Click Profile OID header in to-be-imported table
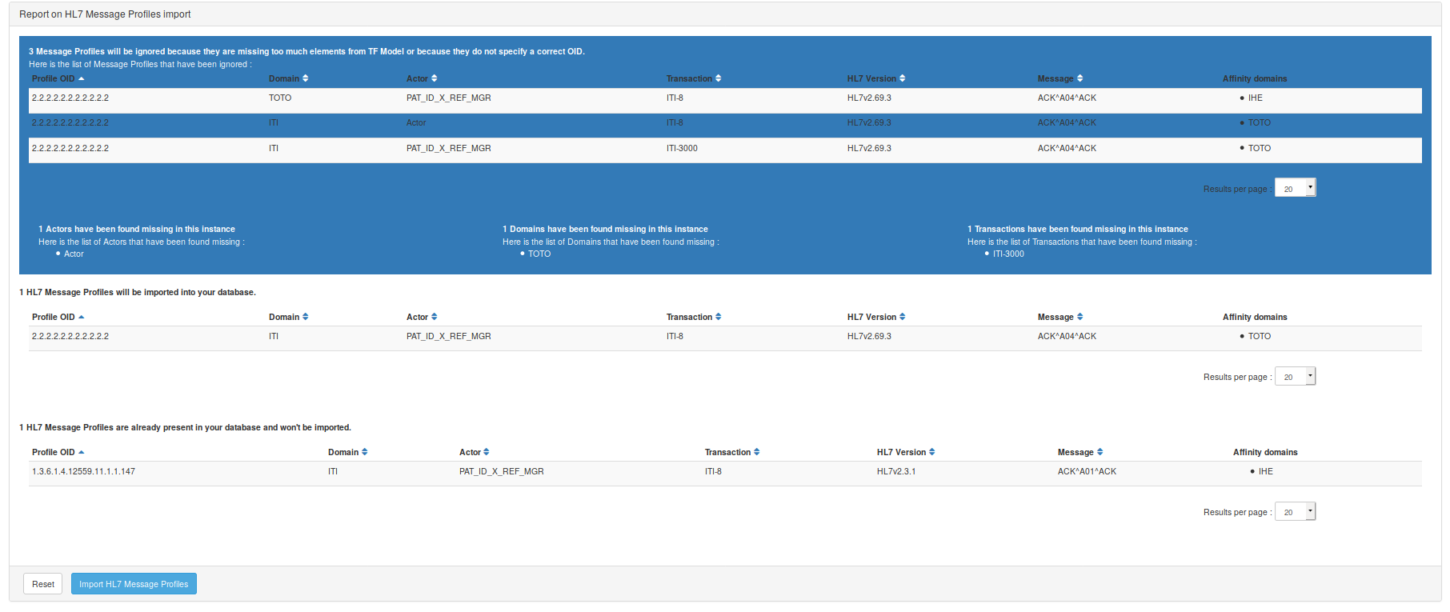The width and height of the screenshot is (1450, 612). click(x=54, y=317)
